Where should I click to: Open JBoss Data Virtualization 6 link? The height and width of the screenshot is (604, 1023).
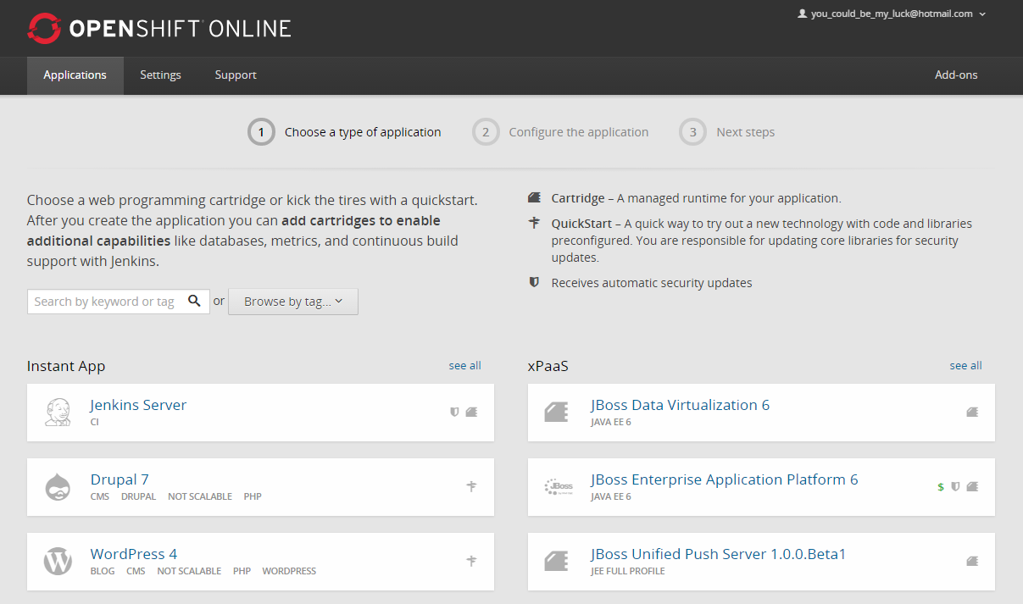[680, 405]
